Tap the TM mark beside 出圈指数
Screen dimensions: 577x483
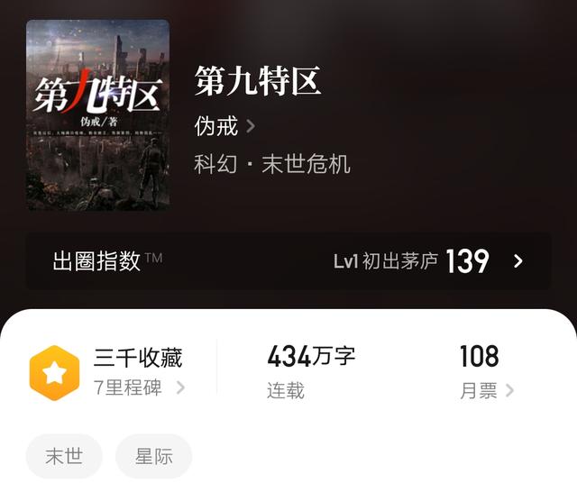click(153, 258)
